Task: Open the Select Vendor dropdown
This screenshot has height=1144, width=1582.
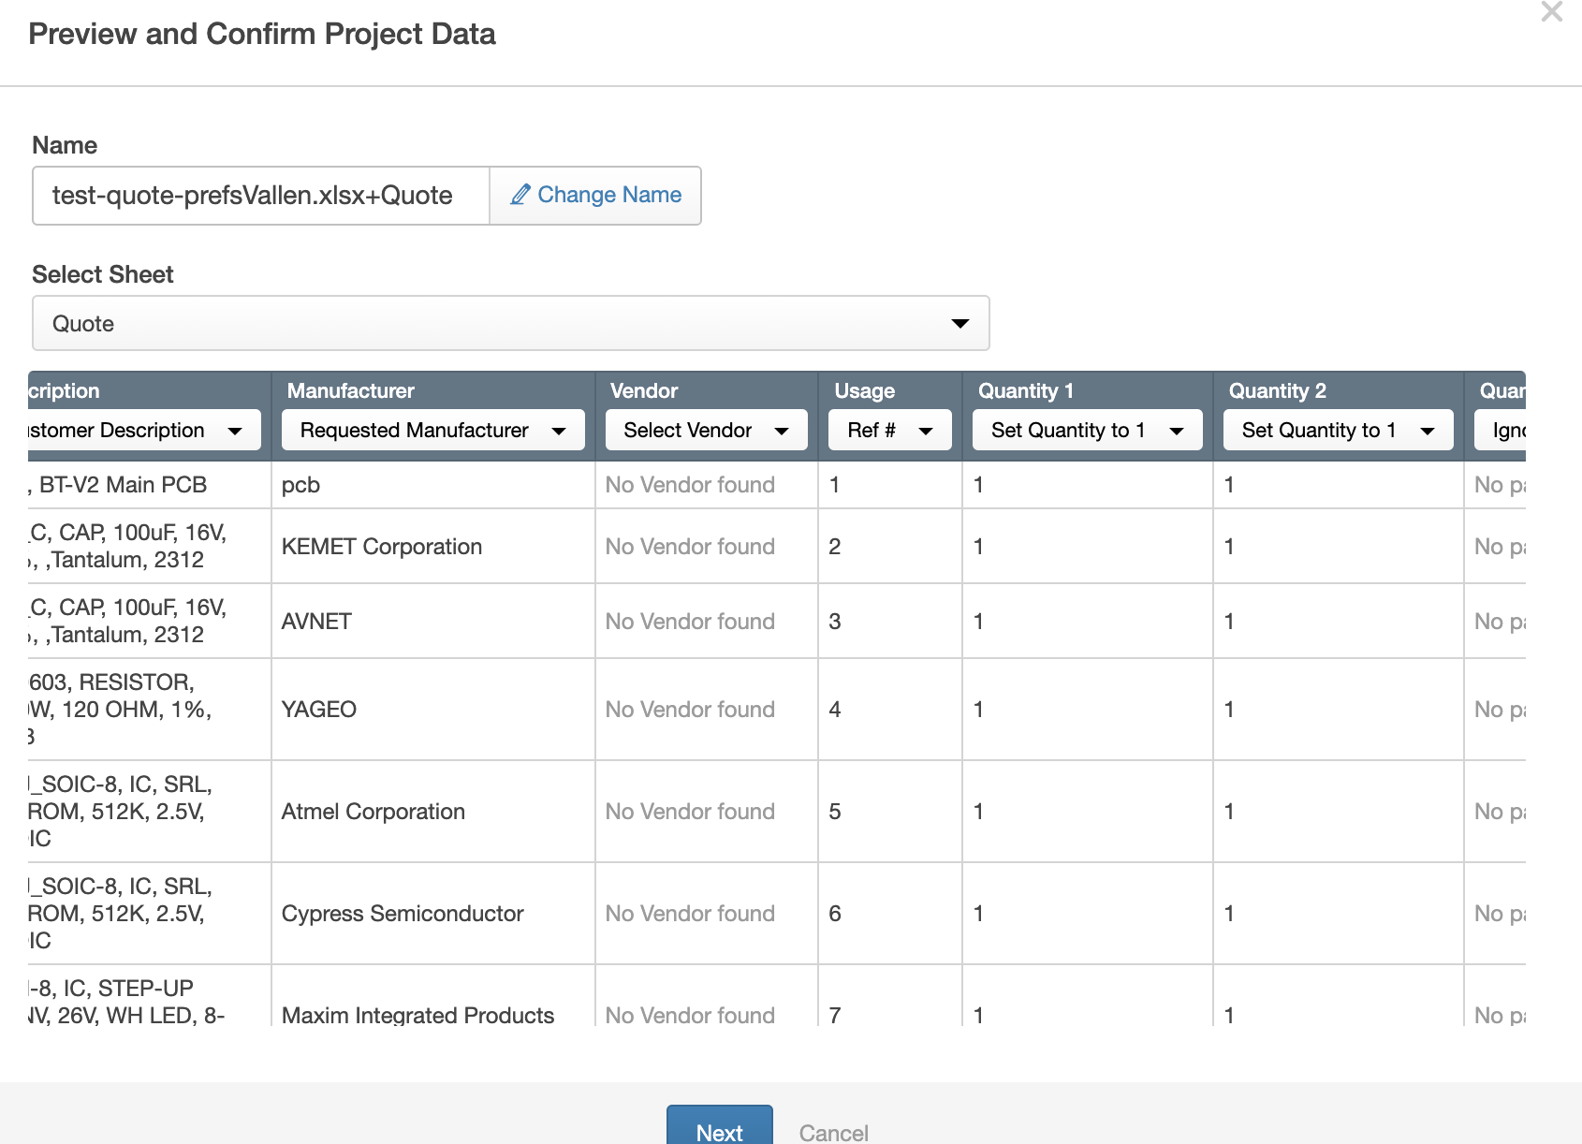Action: click(x=706, y=430)
